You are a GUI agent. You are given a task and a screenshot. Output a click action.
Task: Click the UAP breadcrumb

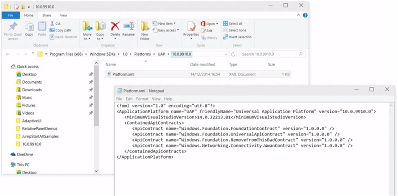coord(161,54)
